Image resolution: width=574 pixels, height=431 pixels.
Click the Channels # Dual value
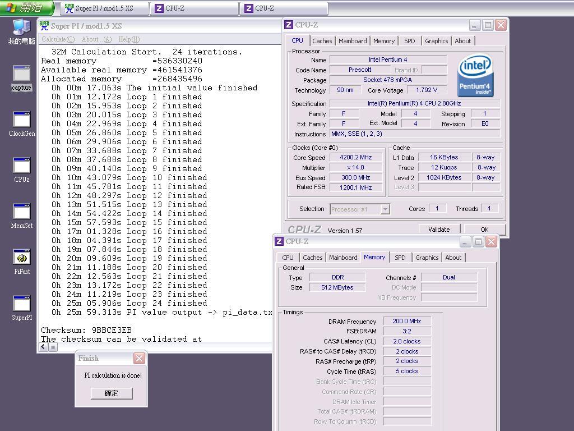click(x=449, y=277)
